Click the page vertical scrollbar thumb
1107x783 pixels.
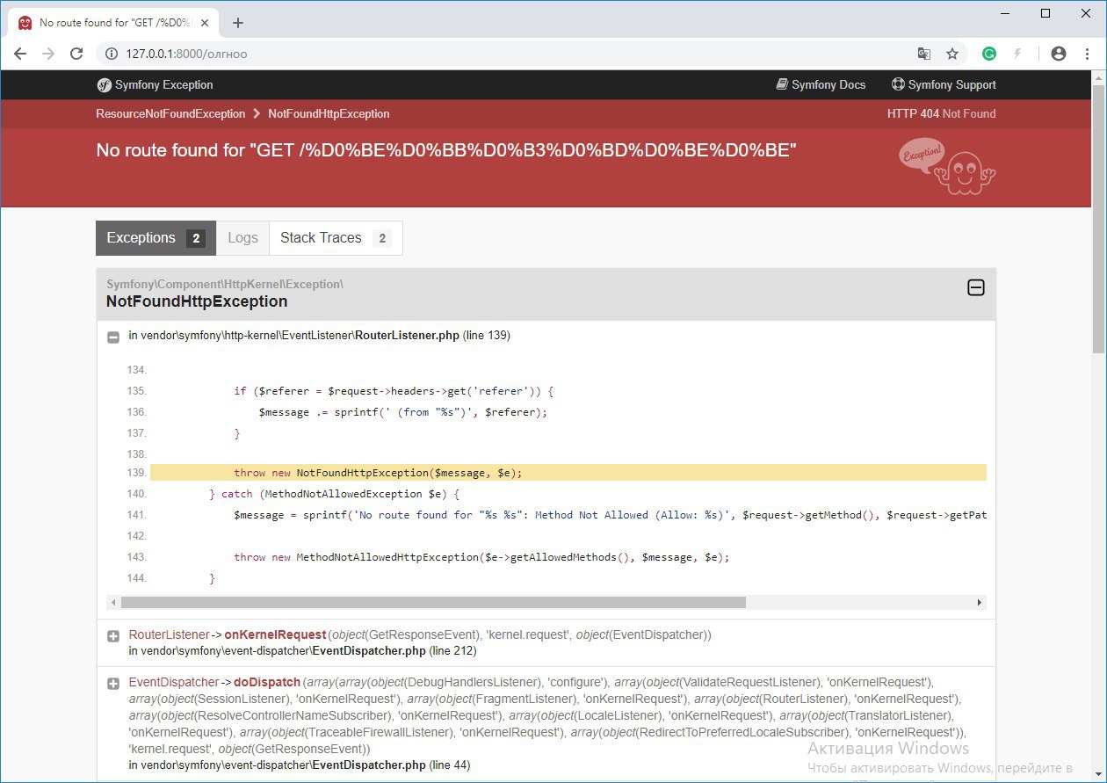coord(1098,220)
